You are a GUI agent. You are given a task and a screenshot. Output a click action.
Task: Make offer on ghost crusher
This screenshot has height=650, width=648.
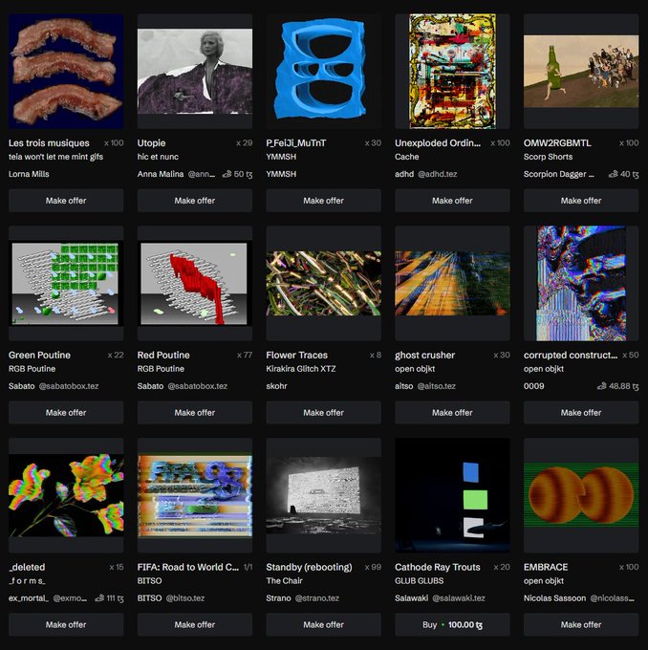[452, 413]
